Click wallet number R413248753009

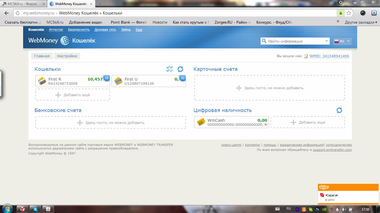(63, 84)
